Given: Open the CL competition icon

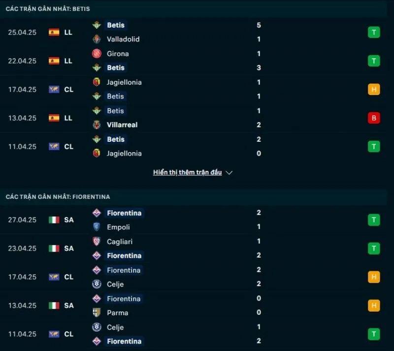Looking at the screenshot, I should 55,89.
